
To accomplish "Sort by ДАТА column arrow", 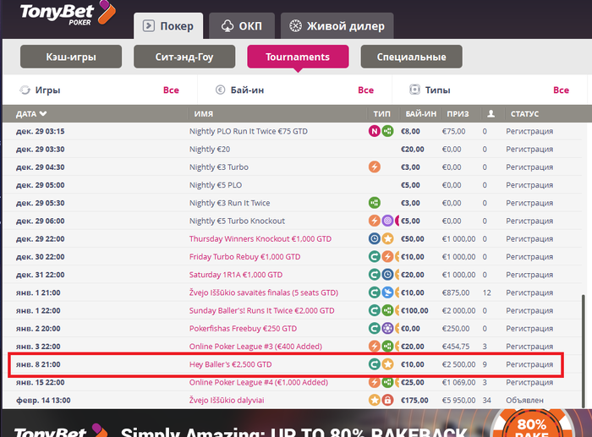I will point(43,113).
